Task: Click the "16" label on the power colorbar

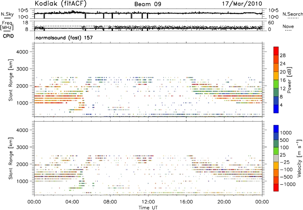Action: coord(283,80)
